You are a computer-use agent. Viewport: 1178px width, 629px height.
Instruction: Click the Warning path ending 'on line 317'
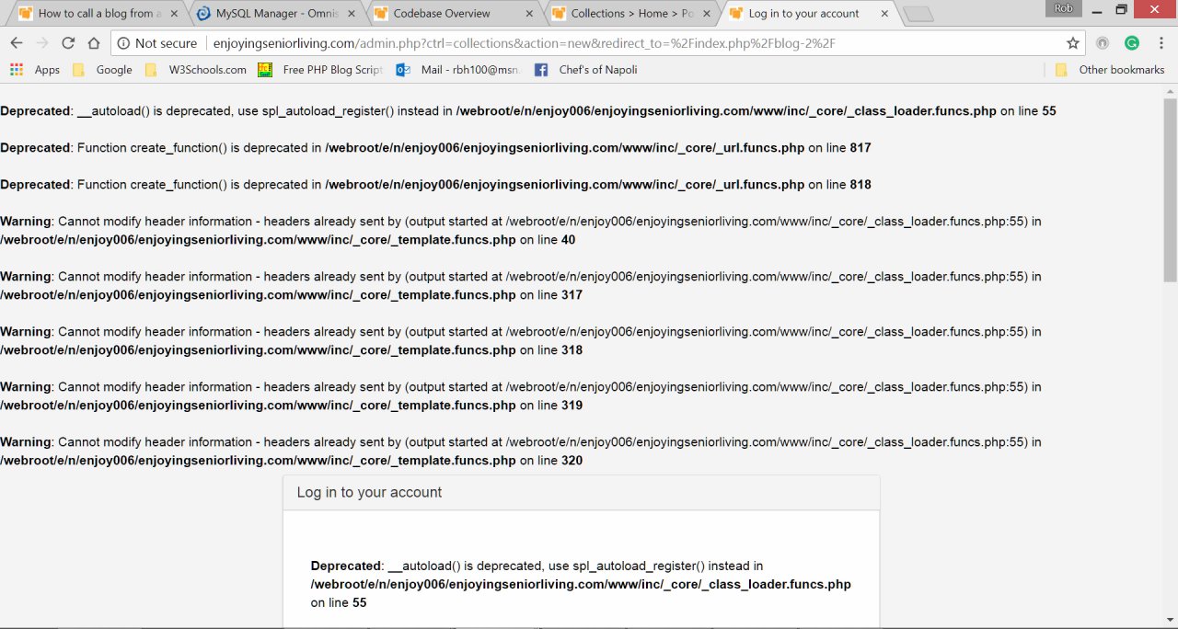coord(292,295)
